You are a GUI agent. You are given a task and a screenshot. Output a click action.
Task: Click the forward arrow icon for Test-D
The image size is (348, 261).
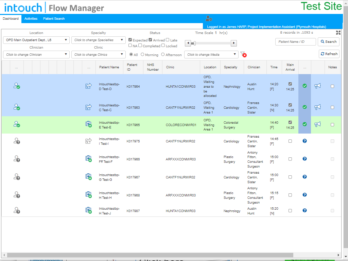point(89,86)
